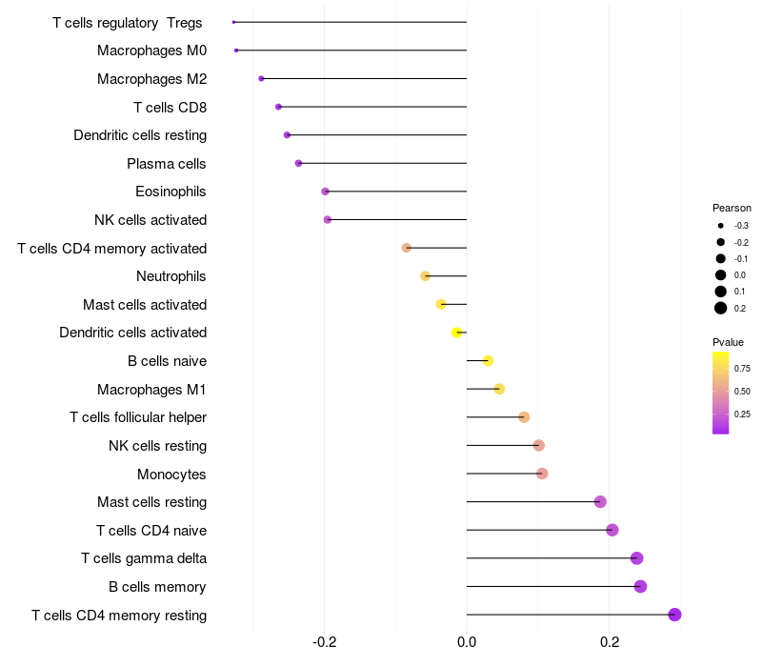Select the Pearson legend 0.0 size dot

721,274
